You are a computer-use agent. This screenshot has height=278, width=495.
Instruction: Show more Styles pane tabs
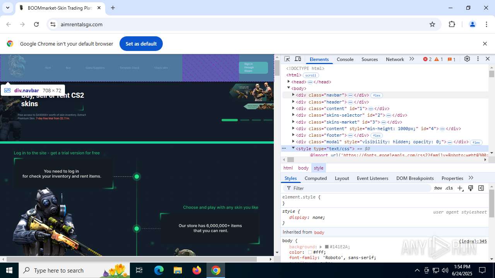pos(471,178)
